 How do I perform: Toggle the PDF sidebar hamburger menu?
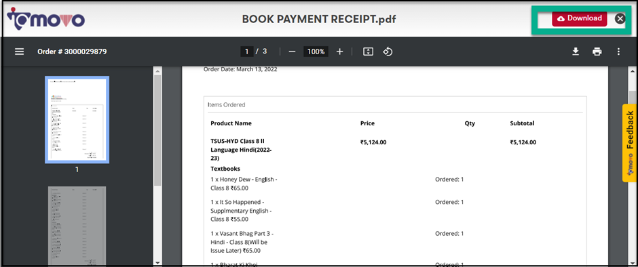point(20,52)
